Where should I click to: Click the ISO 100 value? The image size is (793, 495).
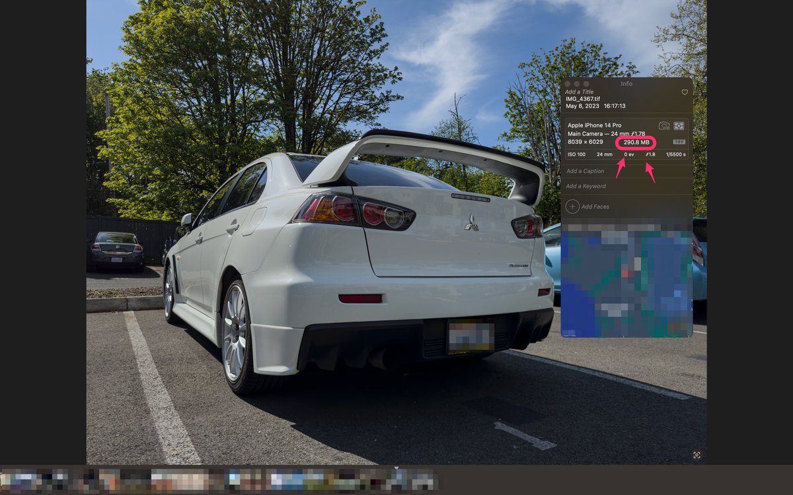(x=576, y=154)
